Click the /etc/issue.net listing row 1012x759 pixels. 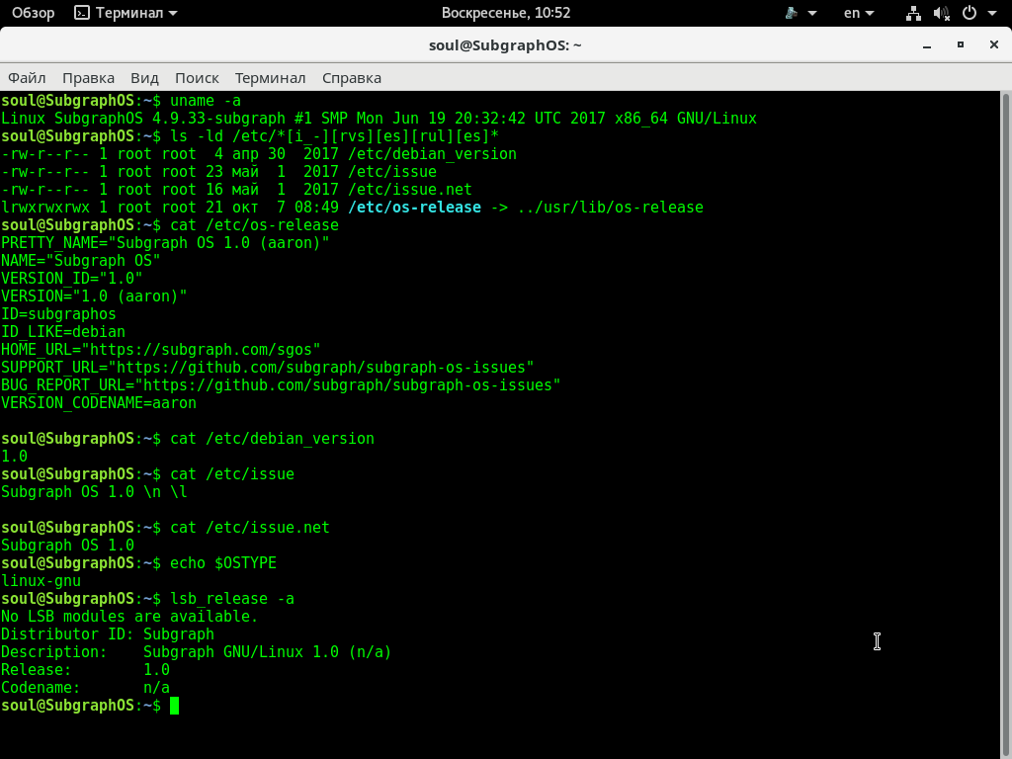237,190
